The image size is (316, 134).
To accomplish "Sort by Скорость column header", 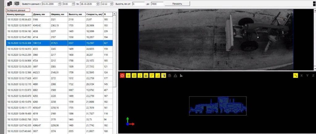I will coord(93,14).
